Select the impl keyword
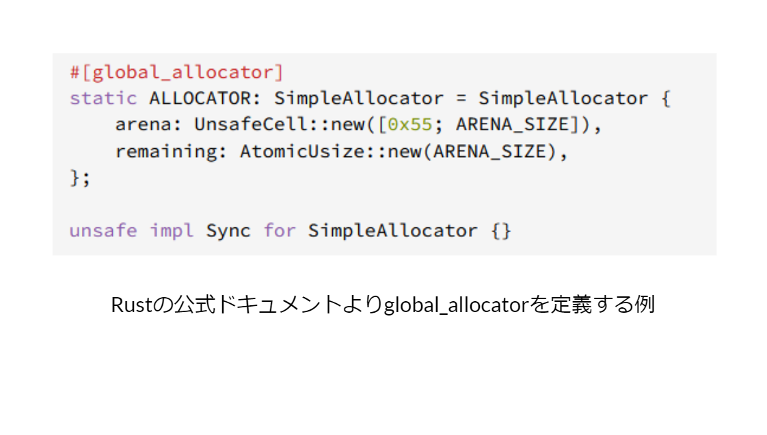Image resolution: width=767 pixels, height=435 pixels. click(x=171, y=231)
